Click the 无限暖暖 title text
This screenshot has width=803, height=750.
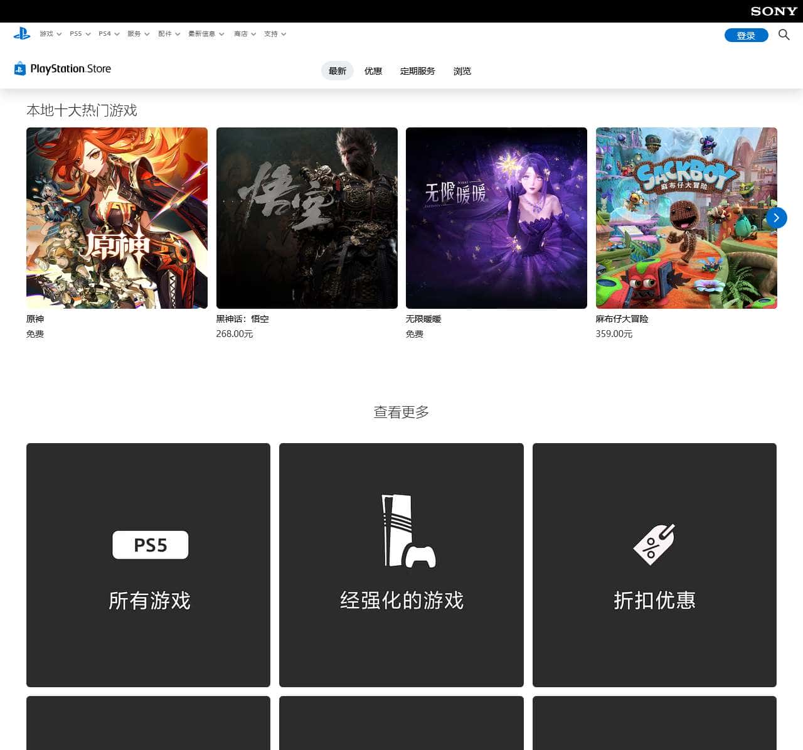(423, 319)
